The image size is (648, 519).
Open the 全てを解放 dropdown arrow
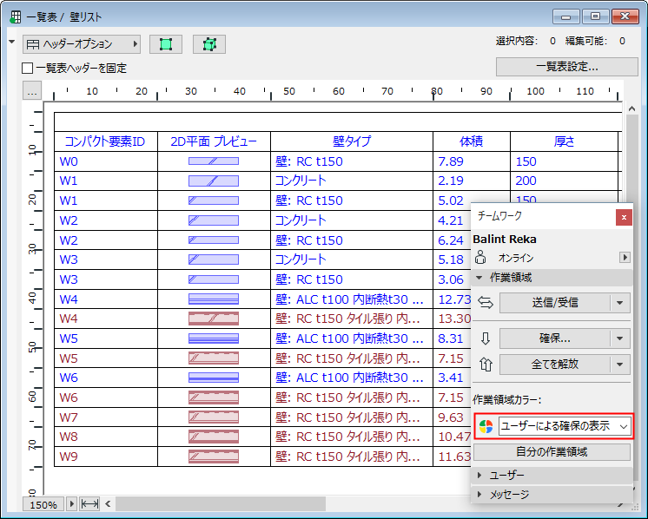(620, 365)
